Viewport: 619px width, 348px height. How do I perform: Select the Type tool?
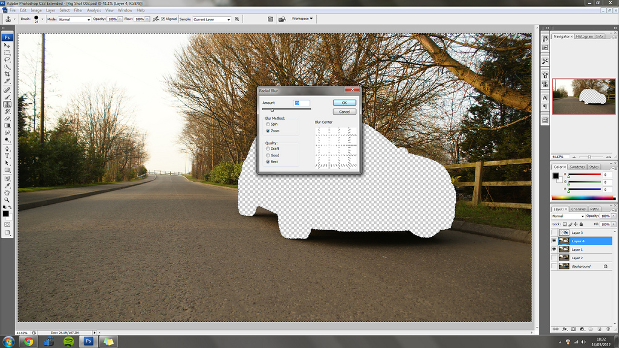(7, 155)
